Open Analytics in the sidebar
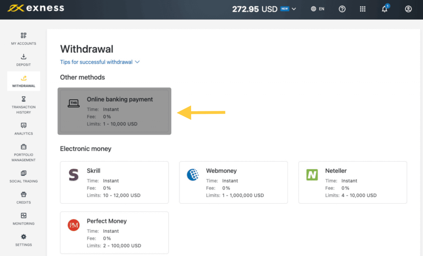 [24, 129]
